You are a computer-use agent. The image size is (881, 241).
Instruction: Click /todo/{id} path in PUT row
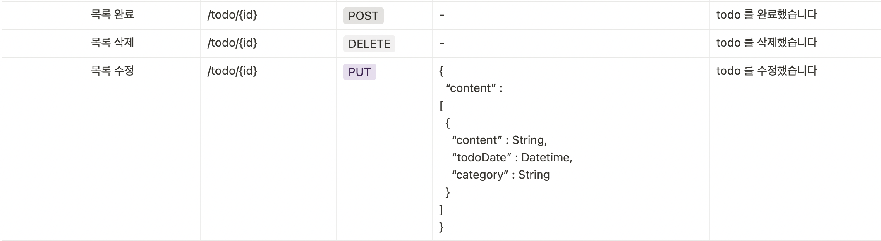click(232, 71)
